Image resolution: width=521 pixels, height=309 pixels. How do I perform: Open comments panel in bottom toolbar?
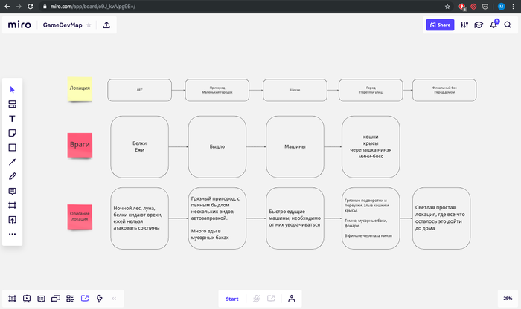(x=41, y=299)
